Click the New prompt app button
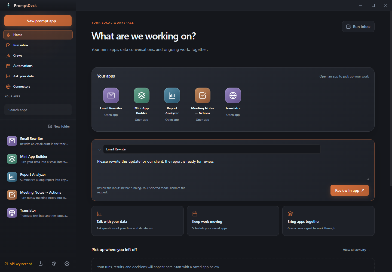Screen dimensions: 392x272 38,21
